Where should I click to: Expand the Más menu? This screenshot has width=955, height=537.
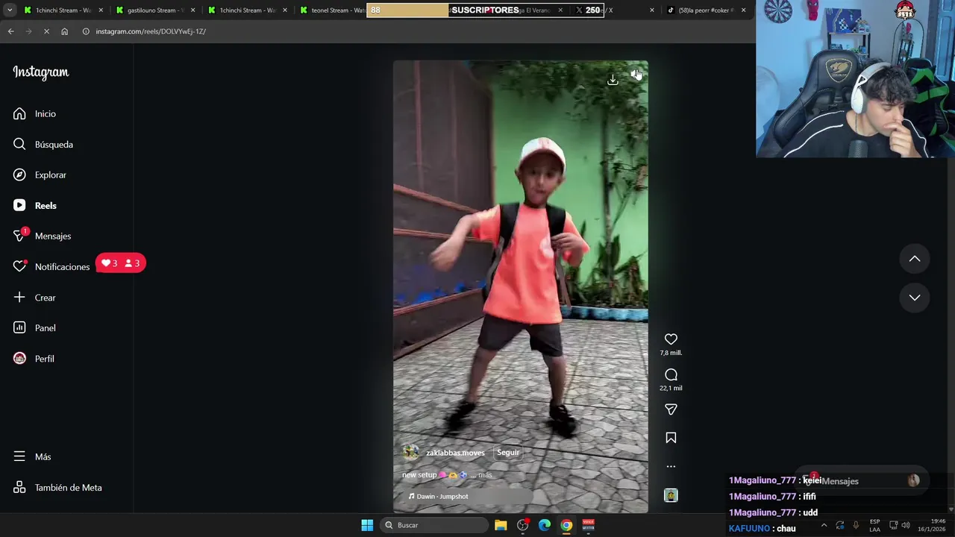pos(32,456)
